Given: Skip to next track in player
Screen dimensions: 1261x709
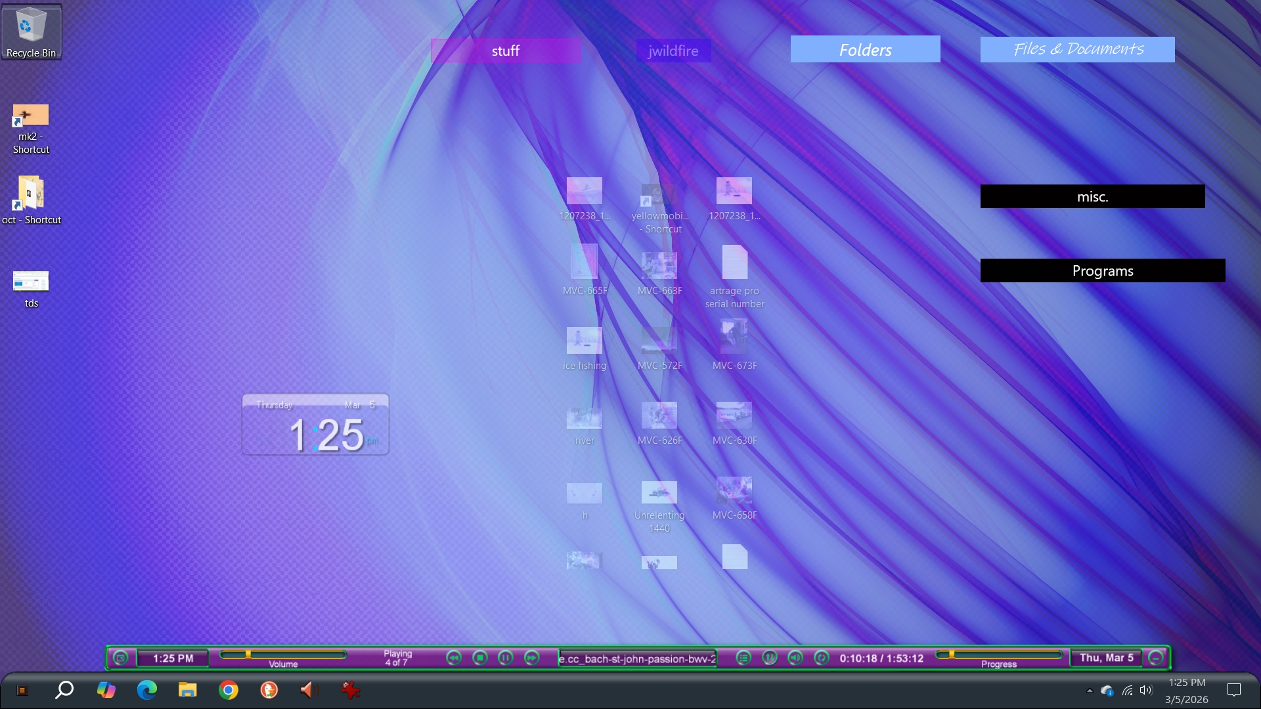Looking at the screenshot, I should [531, 658].
